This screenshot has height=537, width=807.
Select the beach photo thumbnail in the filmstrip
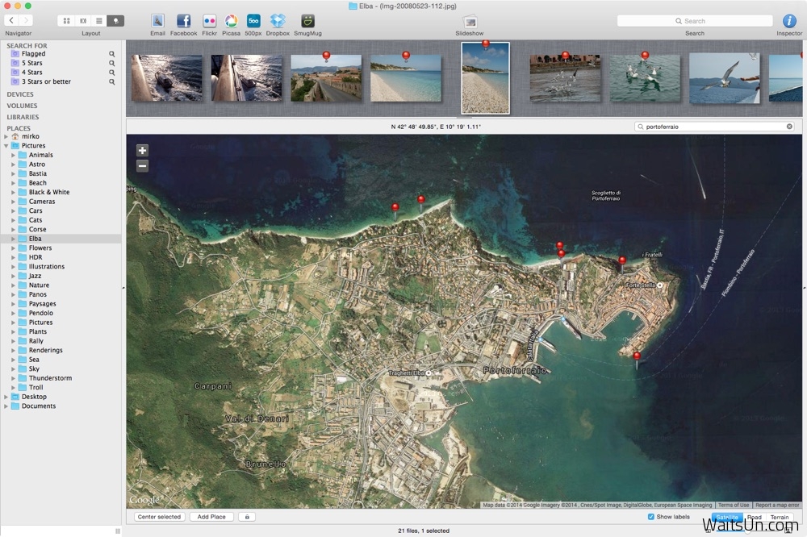coord(406,77)
